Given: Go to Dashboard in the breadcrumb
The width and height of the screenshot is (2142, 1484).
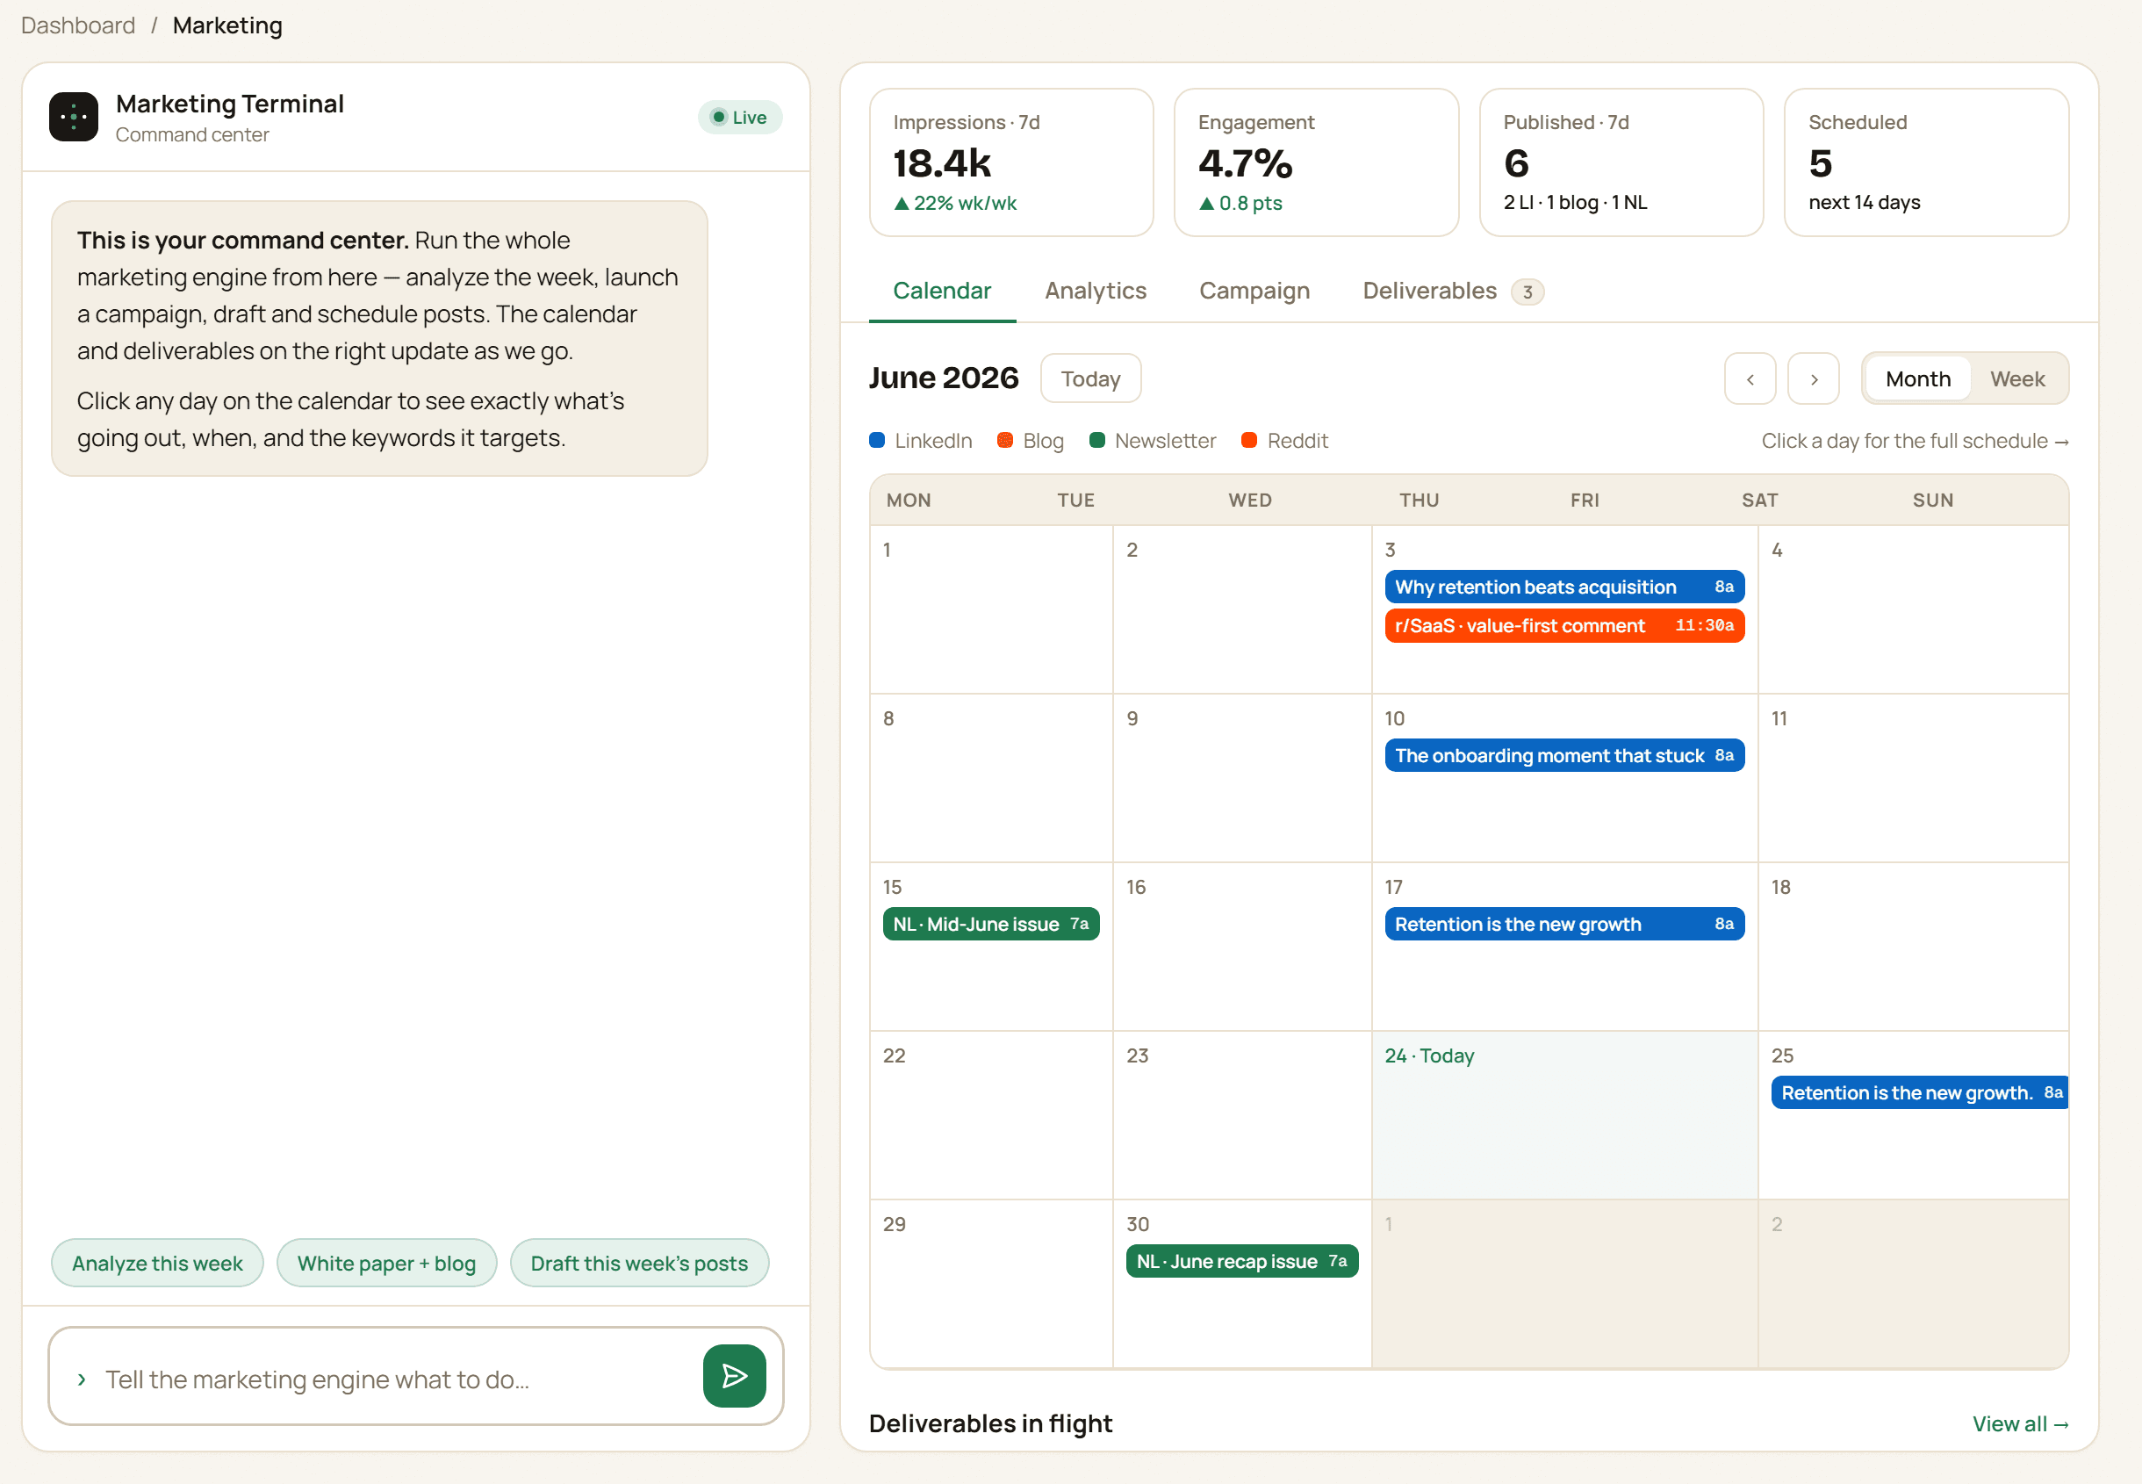Looking at the screenshot, I should [x=78, y=25].
